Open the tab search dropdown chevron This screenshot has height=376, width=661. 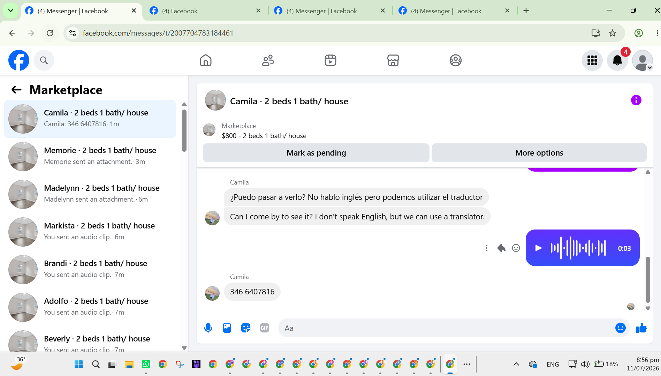[x=10, y=11]
